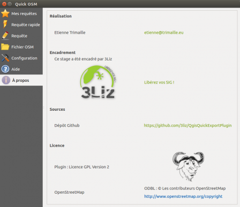Open email link etienne@trimaille.eu
The image size is (240, 207).
[x=164, y=33]
